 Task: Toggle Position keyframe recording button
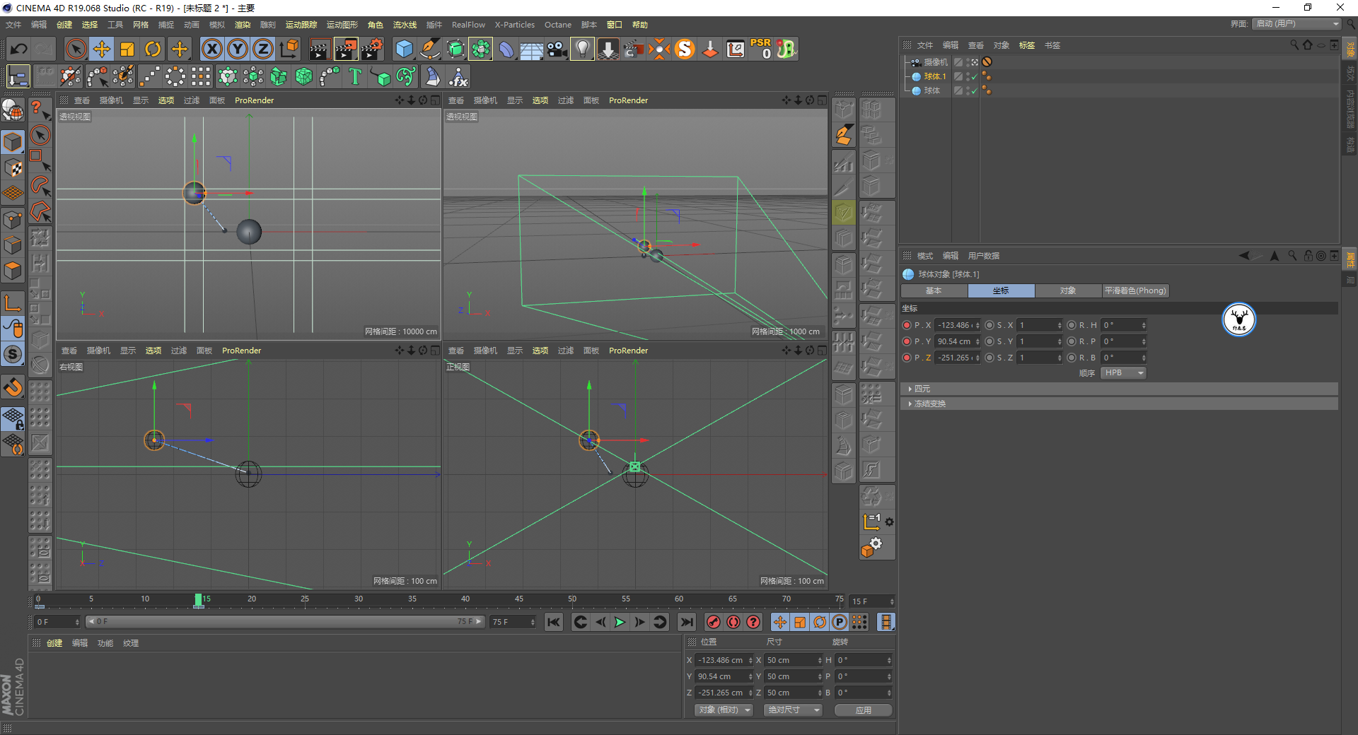779,622
